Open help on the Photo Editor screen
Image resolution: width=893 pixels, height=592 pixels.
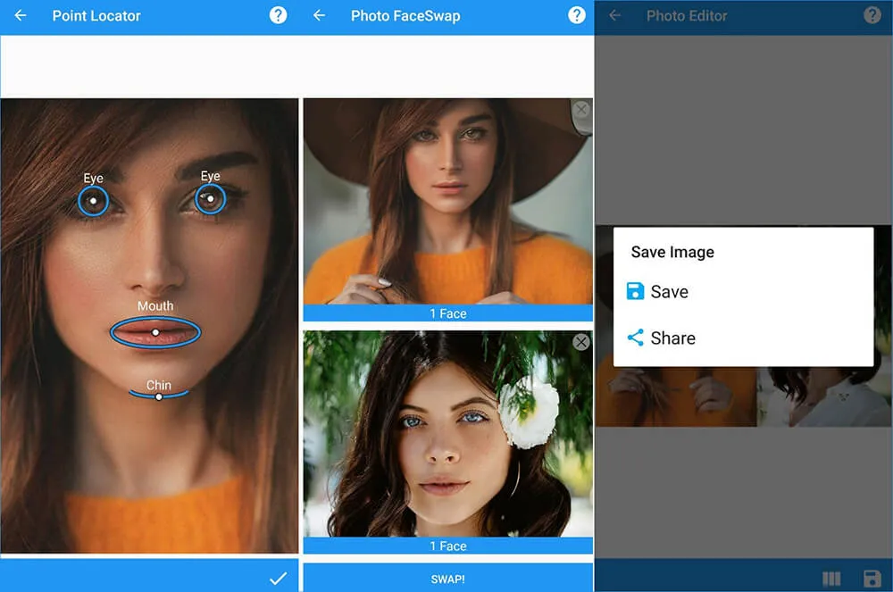(x=872, y=15)
